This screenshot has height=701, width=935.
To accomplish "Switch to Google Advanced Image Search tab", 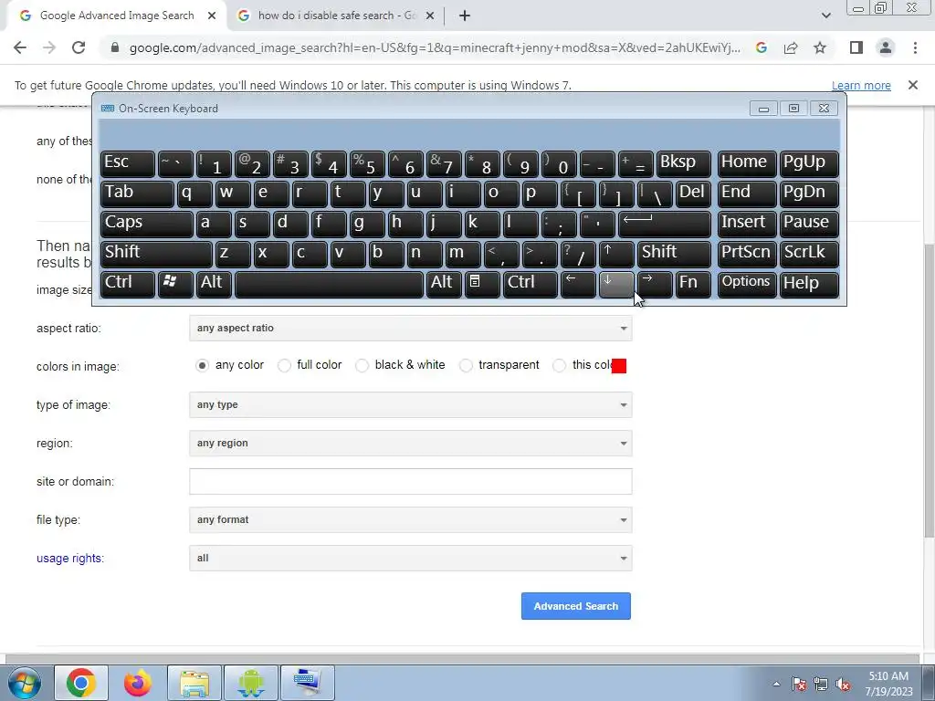I will click(116, 16).
